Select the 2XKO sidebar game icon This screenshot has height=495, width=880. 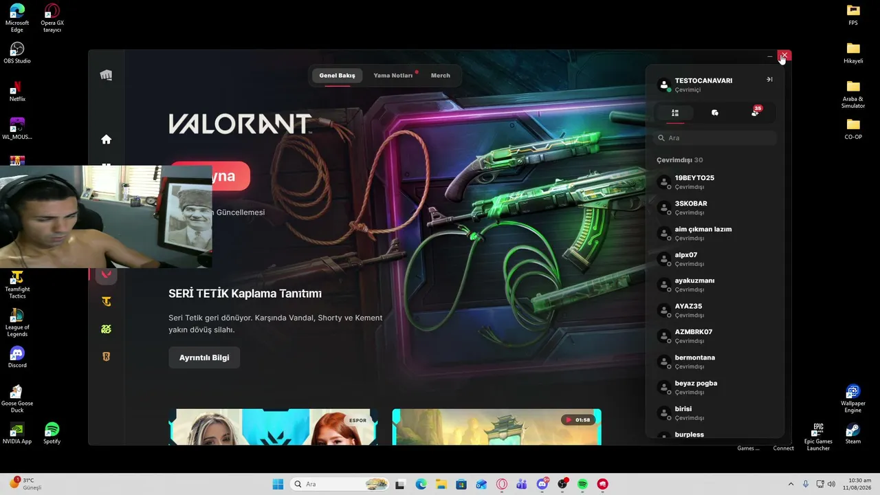[x=106, y=329]
